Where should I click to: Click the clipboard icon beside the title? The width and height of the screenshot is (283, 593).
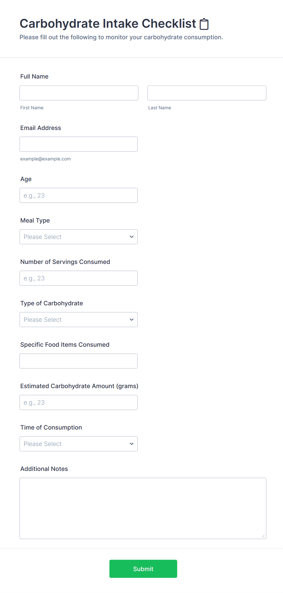[204, 24]
